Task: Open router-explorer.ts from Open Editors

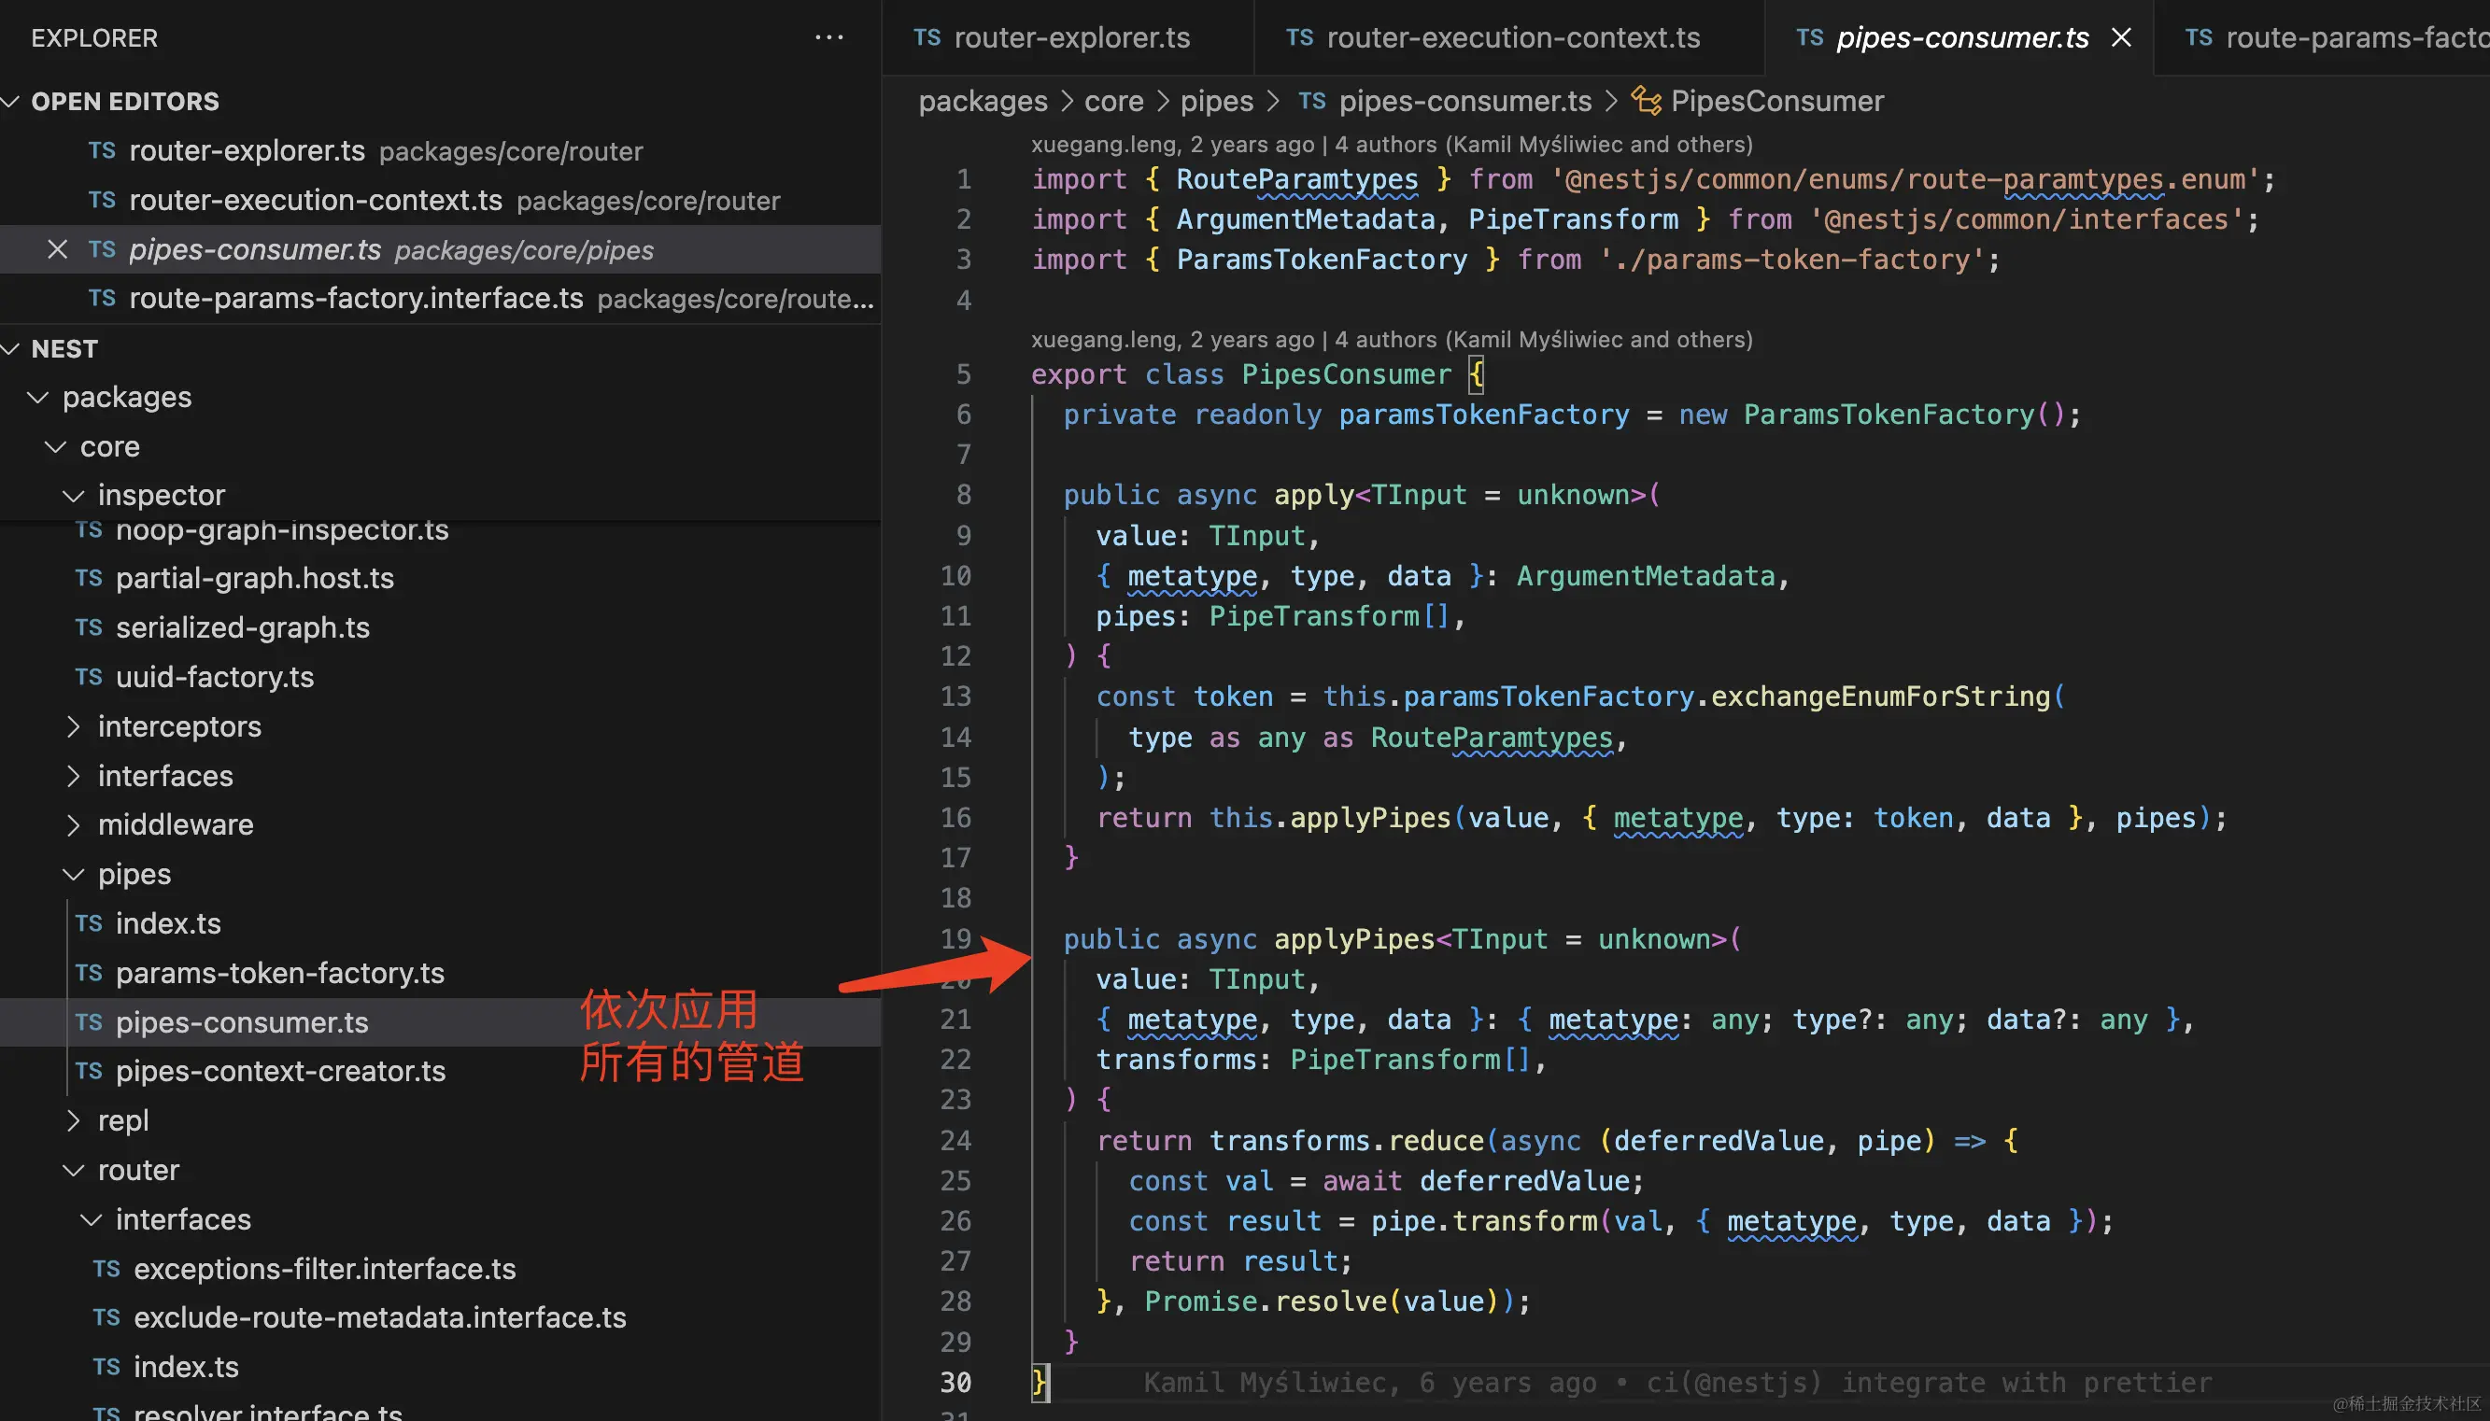Action: coord(440,150)
